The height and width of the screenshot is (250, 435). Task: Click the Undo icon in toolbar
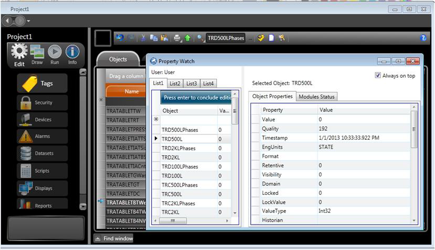pos(120,38)
